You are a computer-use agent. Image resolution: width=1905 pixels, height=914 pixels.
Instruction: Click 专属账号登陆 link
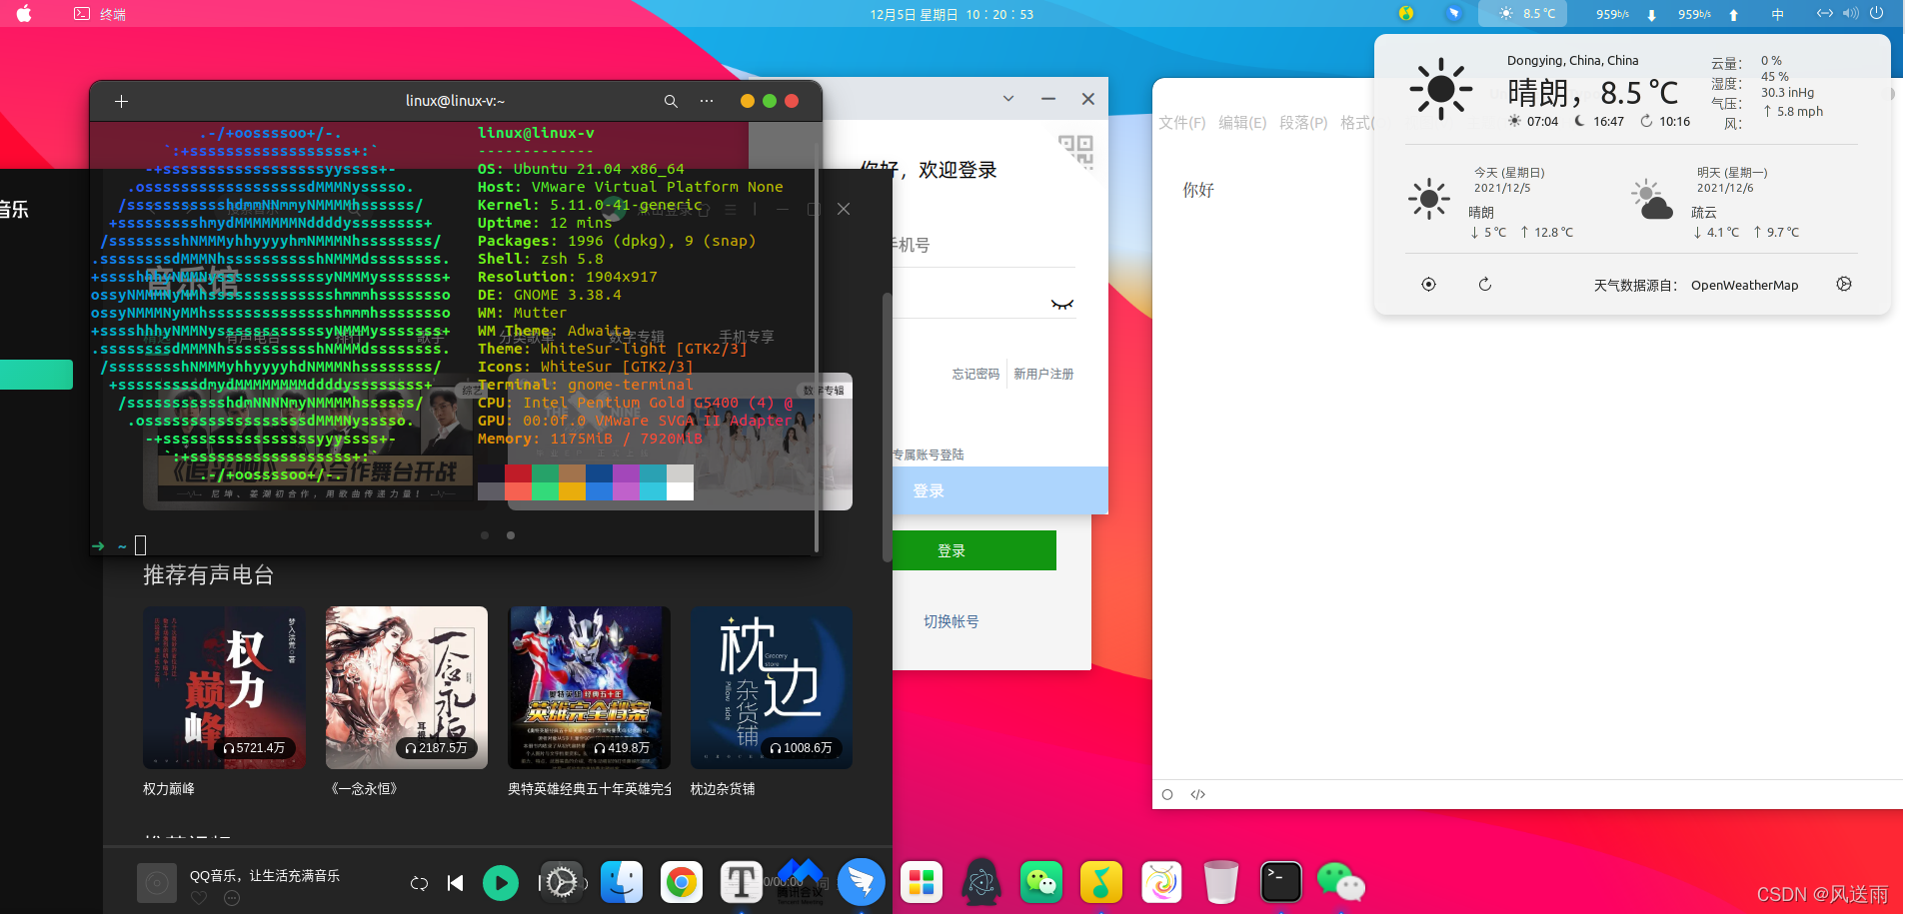tap(929, 455)
